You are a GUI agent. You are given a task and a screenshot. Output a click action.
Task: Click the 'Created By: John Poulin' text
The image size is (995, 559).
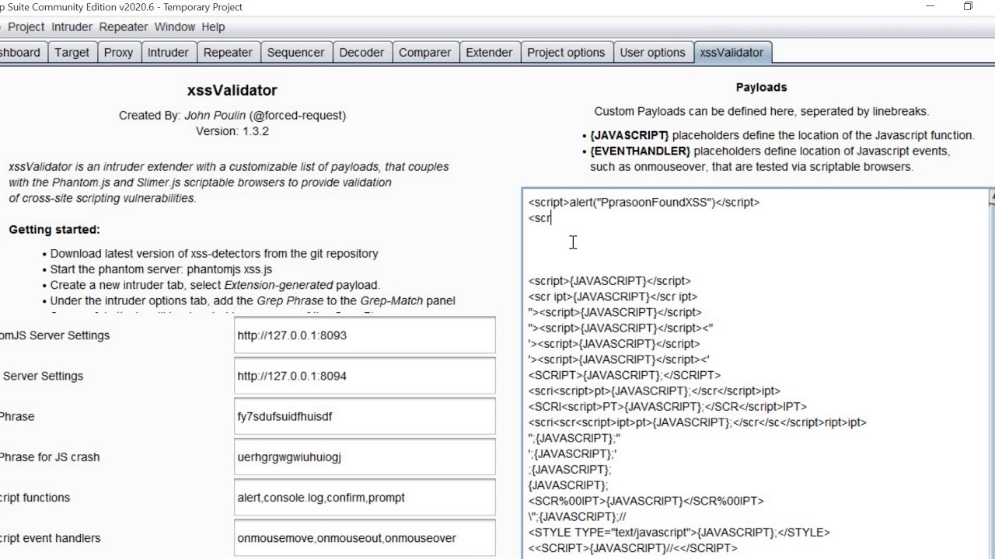coord(232,115)
